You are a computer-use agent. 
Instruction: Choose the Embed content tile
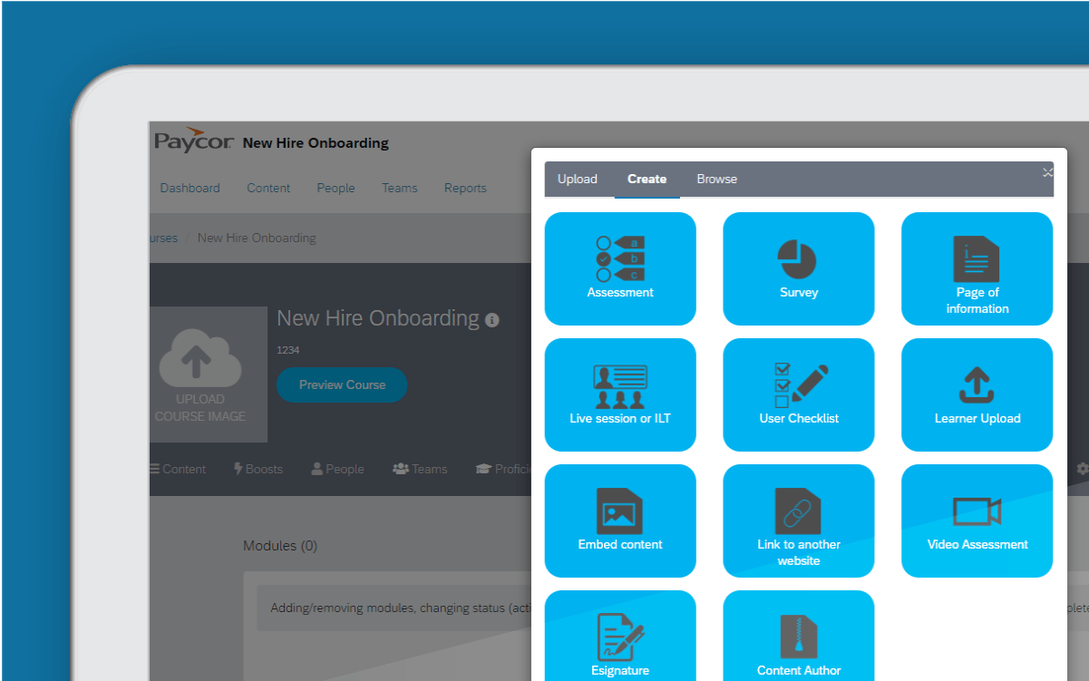620,520
